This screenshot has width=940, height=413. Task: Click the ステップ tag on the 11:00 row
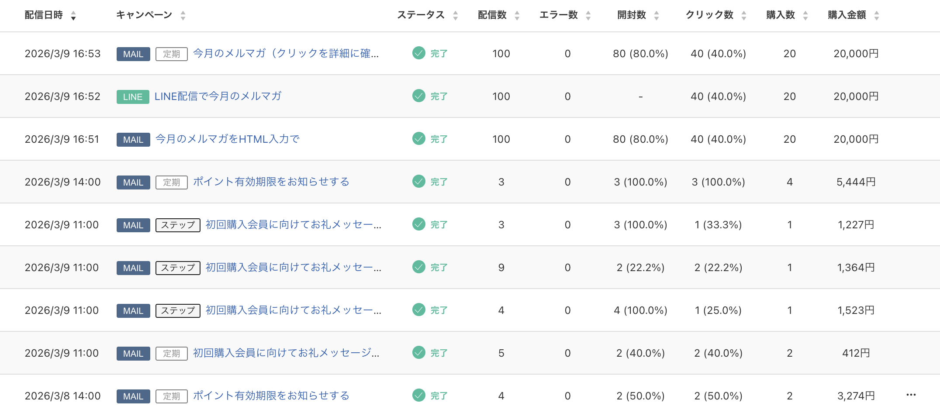pyautogui.click(x=177, y=225)
